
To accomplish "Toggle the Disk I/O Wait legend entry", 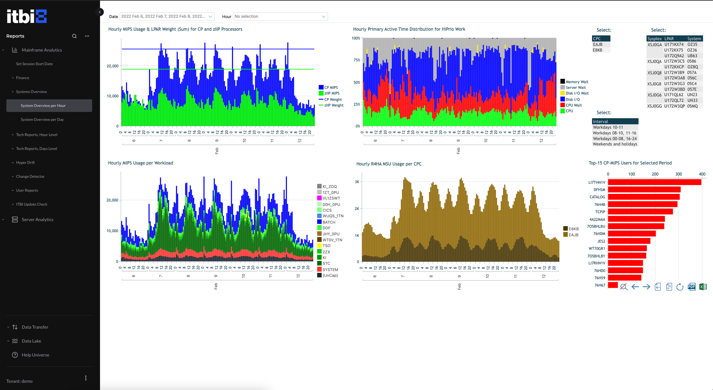I will (577, 93).
